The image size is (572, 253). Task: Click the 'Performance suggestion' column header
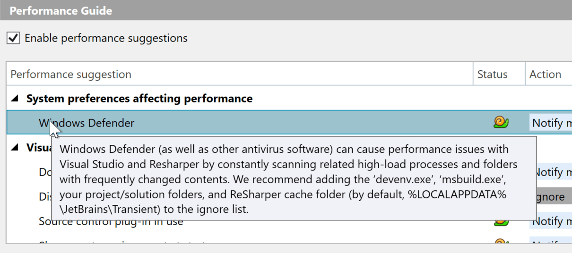[x=71, y=75]
